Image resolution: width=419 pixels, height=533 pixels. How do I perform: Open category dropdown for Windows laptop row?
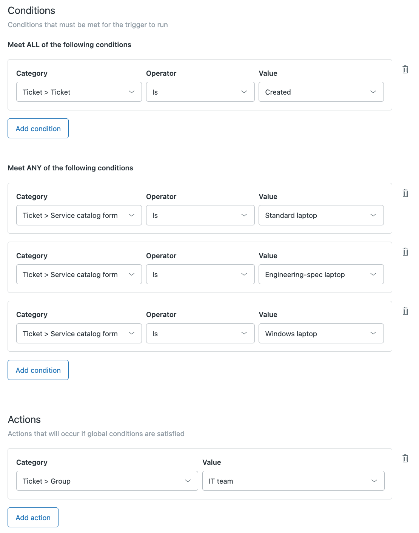tap(79, 334)
